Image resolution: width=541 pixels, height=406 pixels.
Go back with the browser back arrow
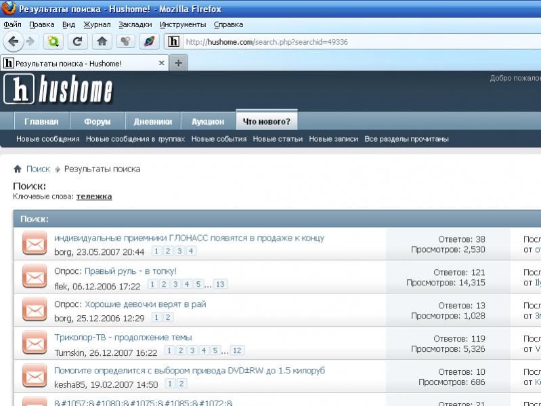point(13,42)
